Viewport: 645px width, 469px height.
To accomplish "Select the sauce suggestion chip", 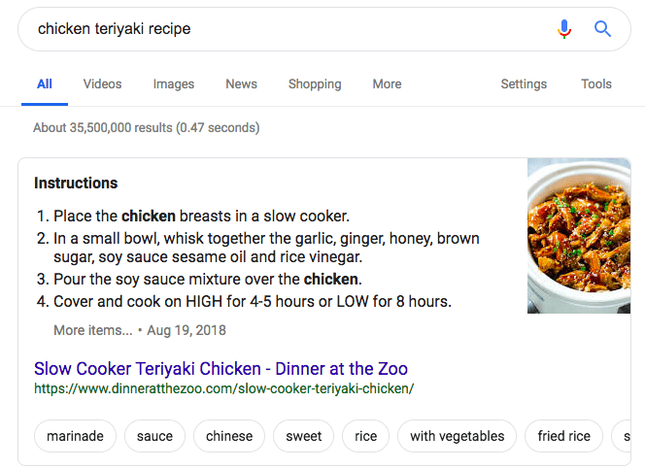I will click(x=154, y=436).
